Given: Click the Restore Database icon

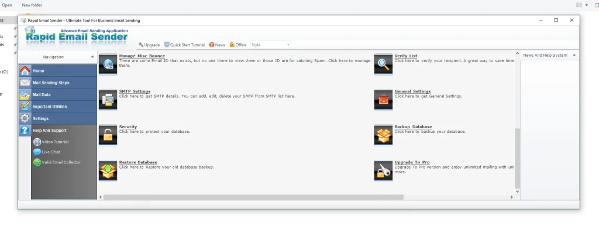Looking at the screenshot, I should [108, 170].
